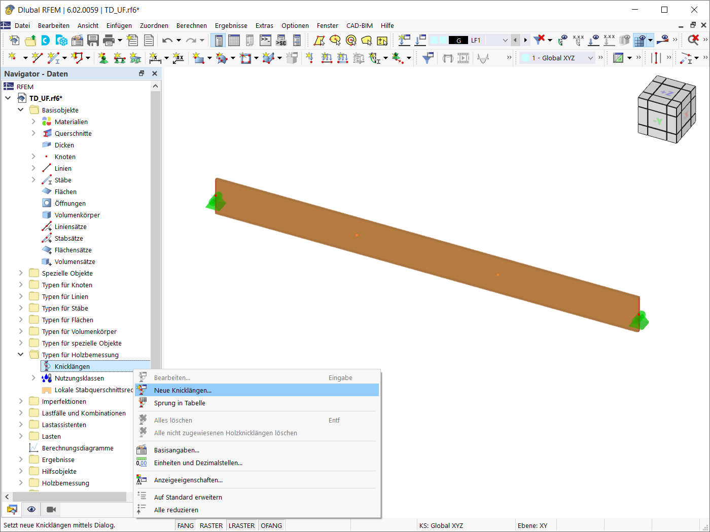Screen dimensions: 710x532
Task: Open the load case LF1 dropdown
Action: click(x=505, y=40)
